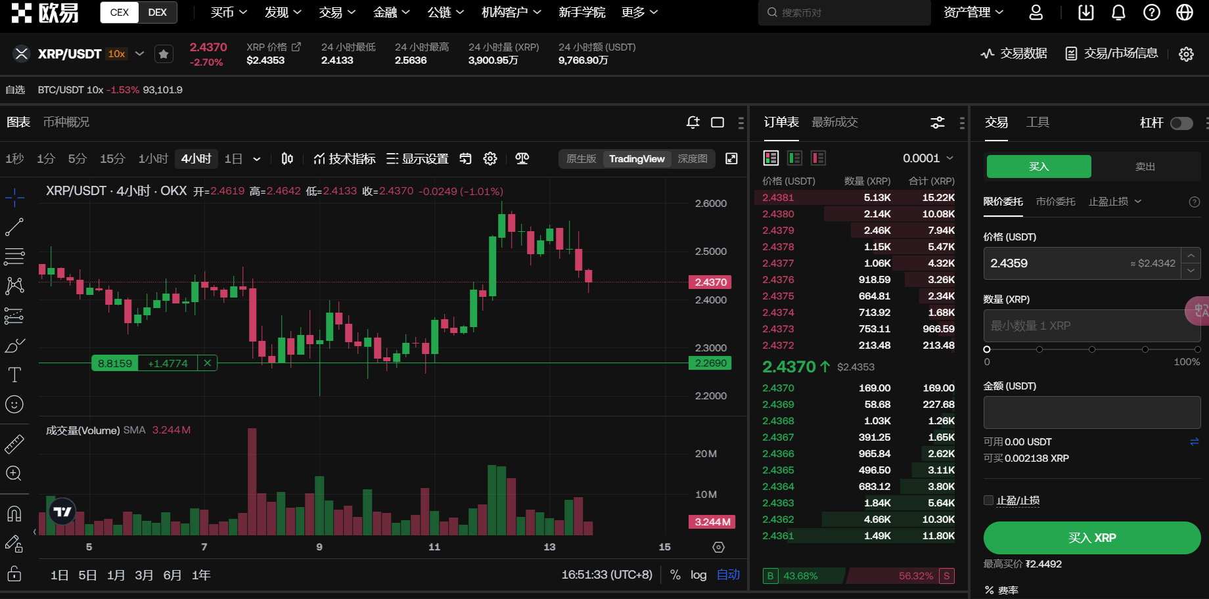This screenshot has height=599, width=1209.
Task: Expand chart to fullscreen
Action: [731, 158]
